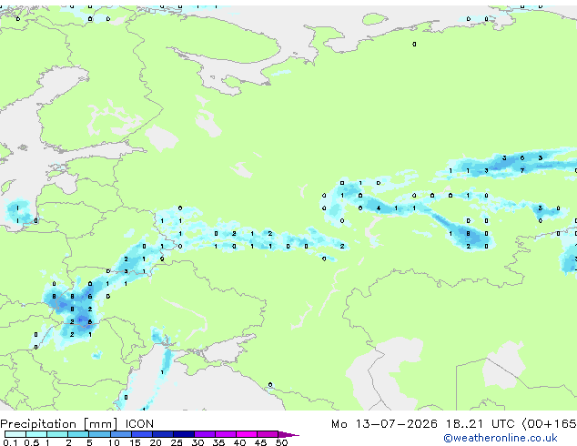Click the precipitation value "4" on the map
This screenshot has width=577, height=446.
click(x=379, y=208)
